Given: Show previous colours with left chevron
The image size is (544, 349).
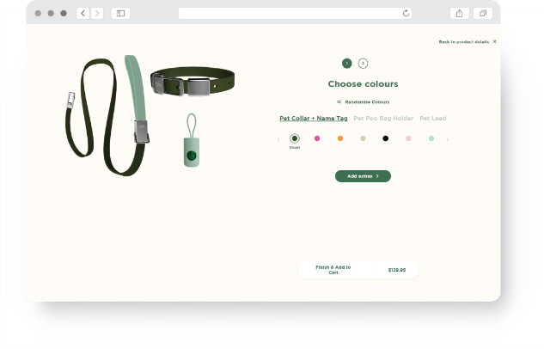Looking at the screenshot, I should [278, 139].
